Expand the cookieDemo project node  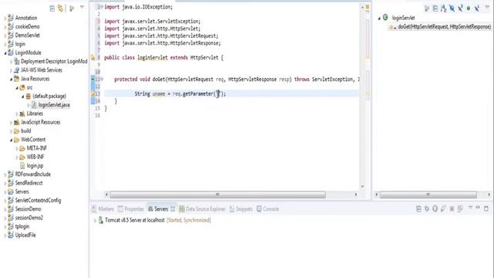click(5, 27)
